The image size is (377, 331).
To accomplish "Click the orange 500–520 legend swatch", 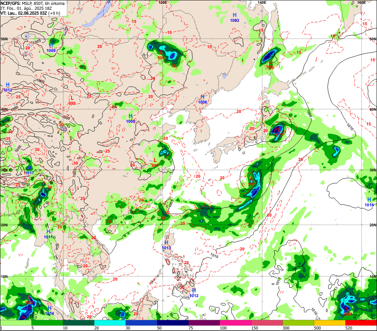I will pos(329,323).
